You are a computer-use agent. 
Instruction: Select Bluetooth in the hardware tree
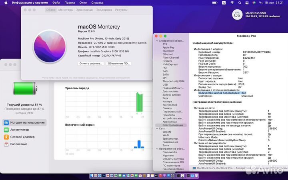tap(168, 51)
